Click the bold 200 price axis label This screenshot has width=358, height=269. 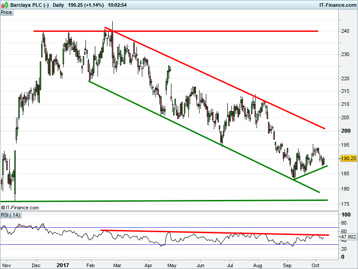coord(345,131)
